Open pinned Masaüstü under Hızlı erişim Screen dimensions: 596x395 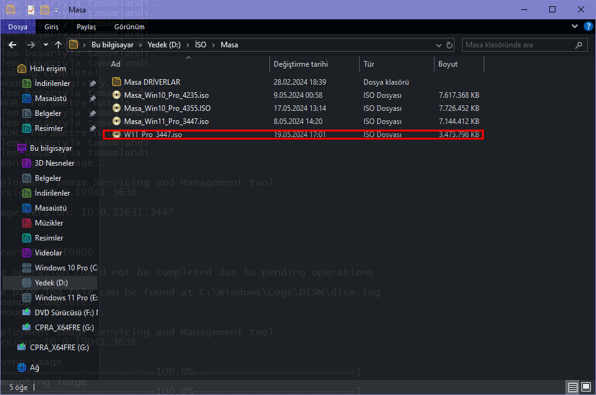(x=50, y=98)
